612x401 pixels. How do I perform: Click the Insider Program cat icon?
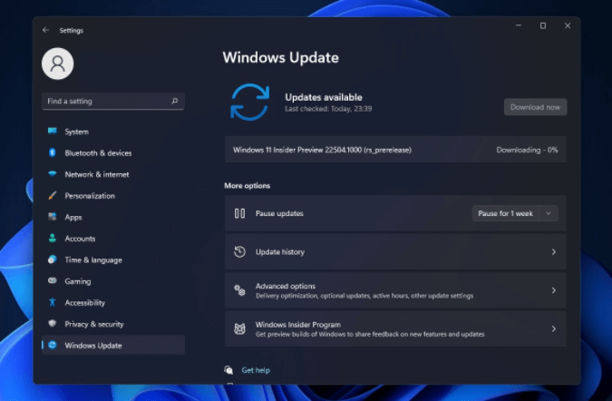239,328
